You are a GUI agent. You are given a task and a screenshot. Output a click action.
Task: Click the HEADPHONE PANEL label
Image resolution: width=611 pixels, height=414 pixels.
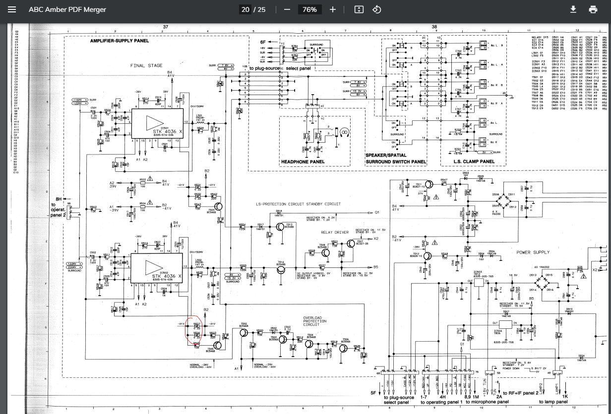coord(303,162)
